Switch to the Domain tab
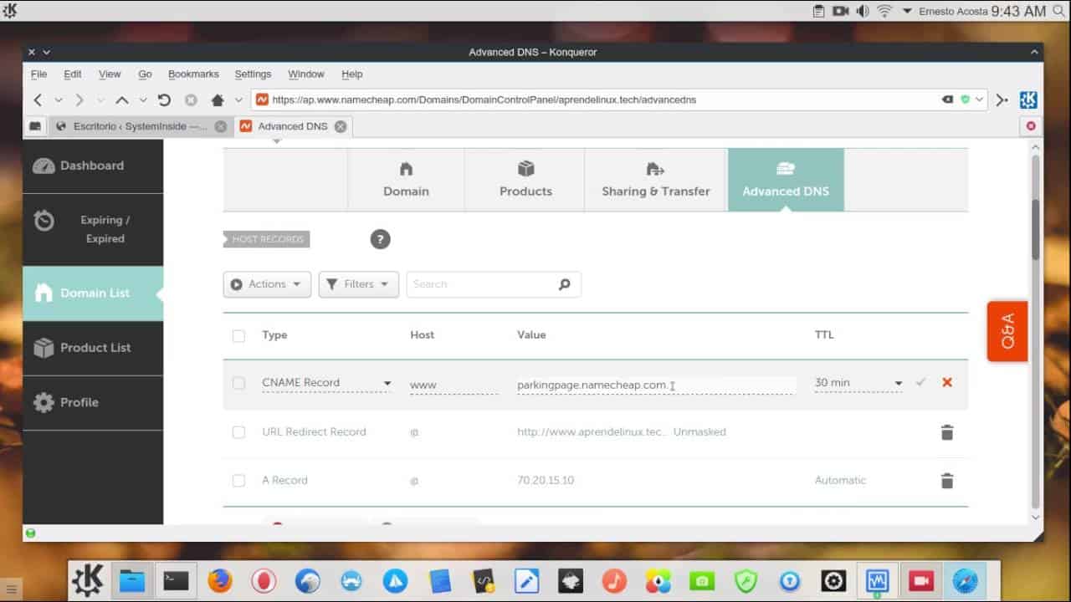This screenshot has height=602, width=1071. pos(406,180)
